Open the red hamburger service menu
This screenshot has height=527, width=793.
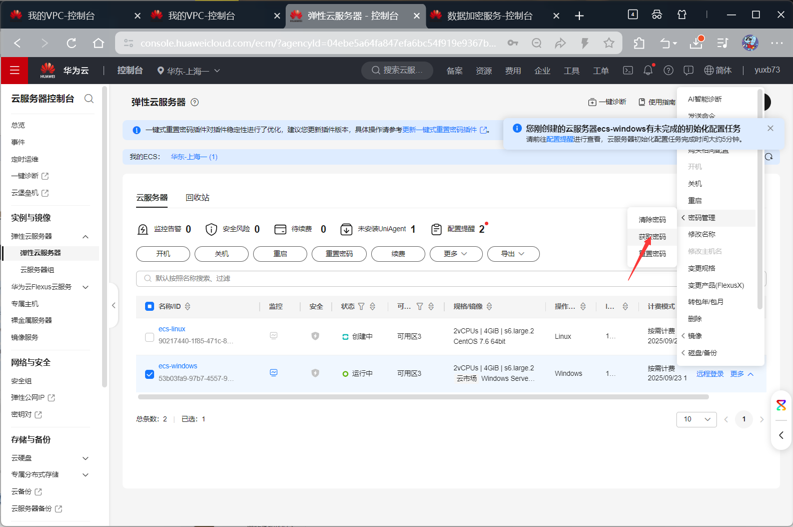15,71
